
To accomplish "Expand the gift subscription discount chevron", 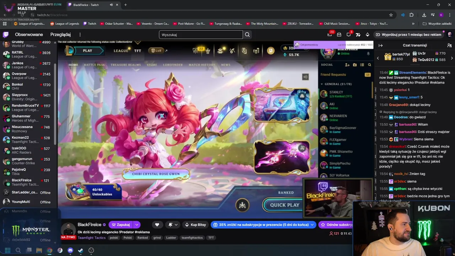I will click(312, 225).
